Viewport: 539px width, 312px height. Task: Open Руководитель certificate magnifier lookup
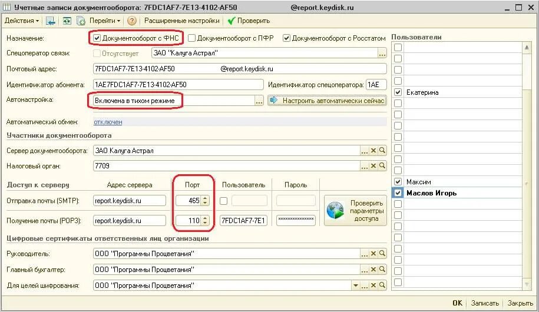coord(382,254)
